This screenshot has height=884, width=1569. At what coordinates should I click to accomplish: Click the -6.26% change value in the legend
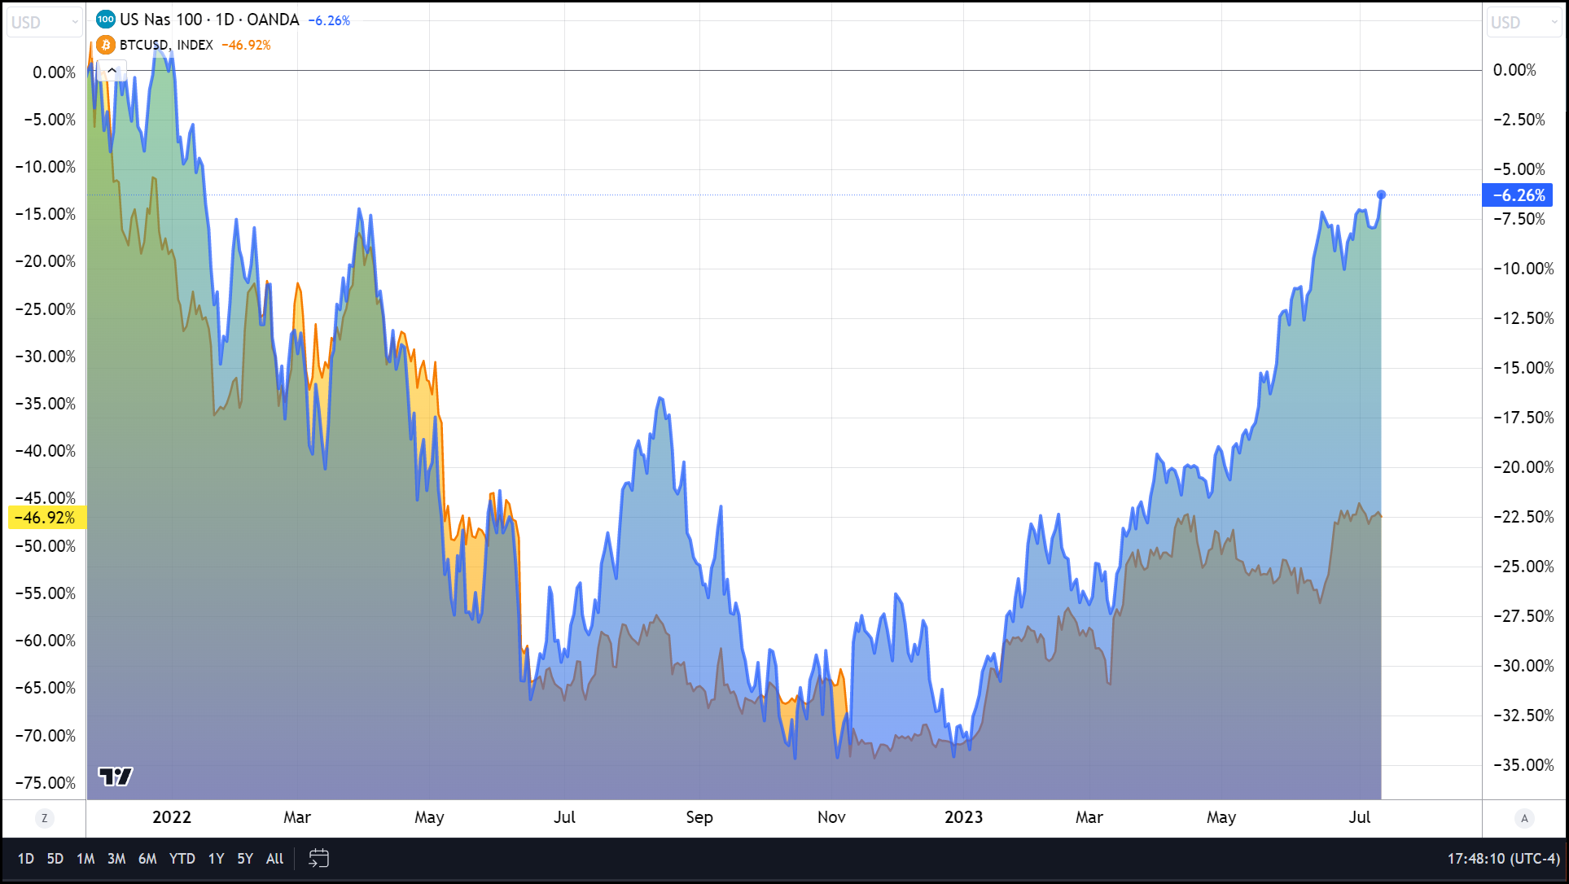pyautogui.click(x=329, y=20)
